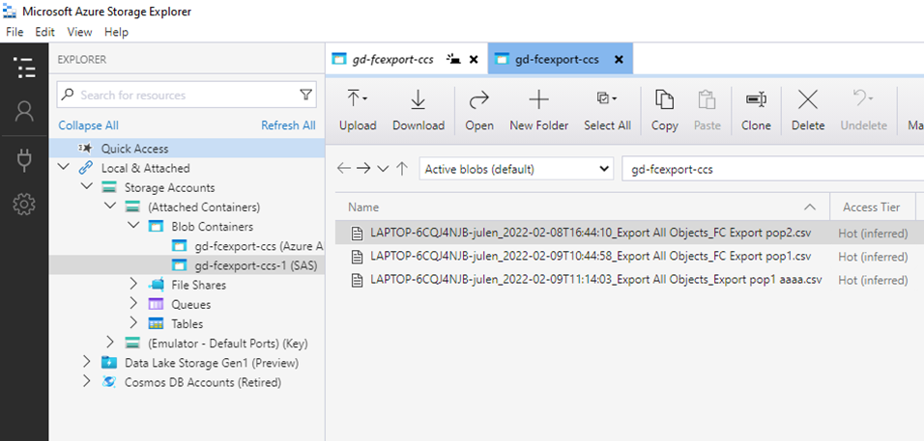The width and height of the screenshot is (924, 441).
Task: Click the Refresh All link
Action: [x=288, y=125]
